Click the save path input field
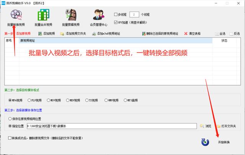The image size is (245, 155). point(112,126)
